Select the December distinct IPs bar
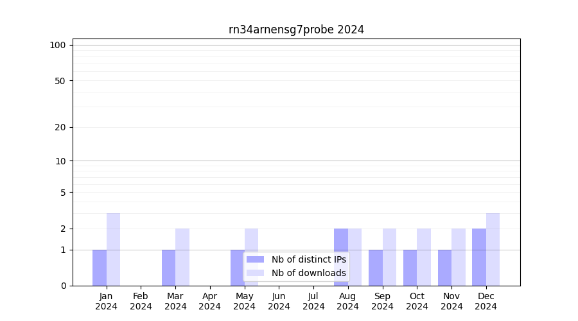 (x=479, y=257)
